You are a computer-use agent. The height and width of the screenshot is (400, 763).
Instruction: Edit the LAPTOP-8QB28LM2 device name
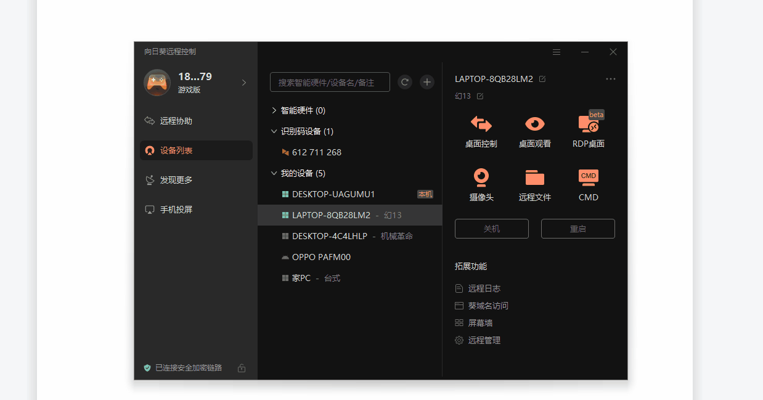pos(542,79)
